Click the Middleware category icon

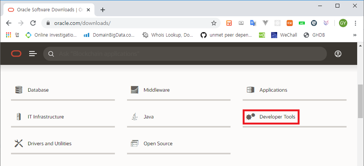coord(135,90)
